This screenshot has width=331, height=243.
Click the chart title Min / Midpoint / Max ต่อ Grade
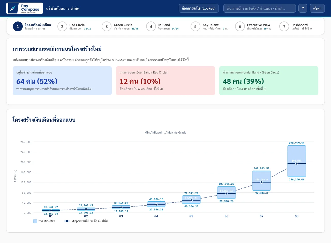point(165,132)
